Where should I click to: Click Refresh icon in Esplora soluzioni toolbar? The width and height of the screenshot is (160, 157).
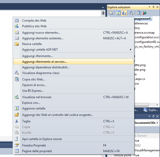[118, 13]
